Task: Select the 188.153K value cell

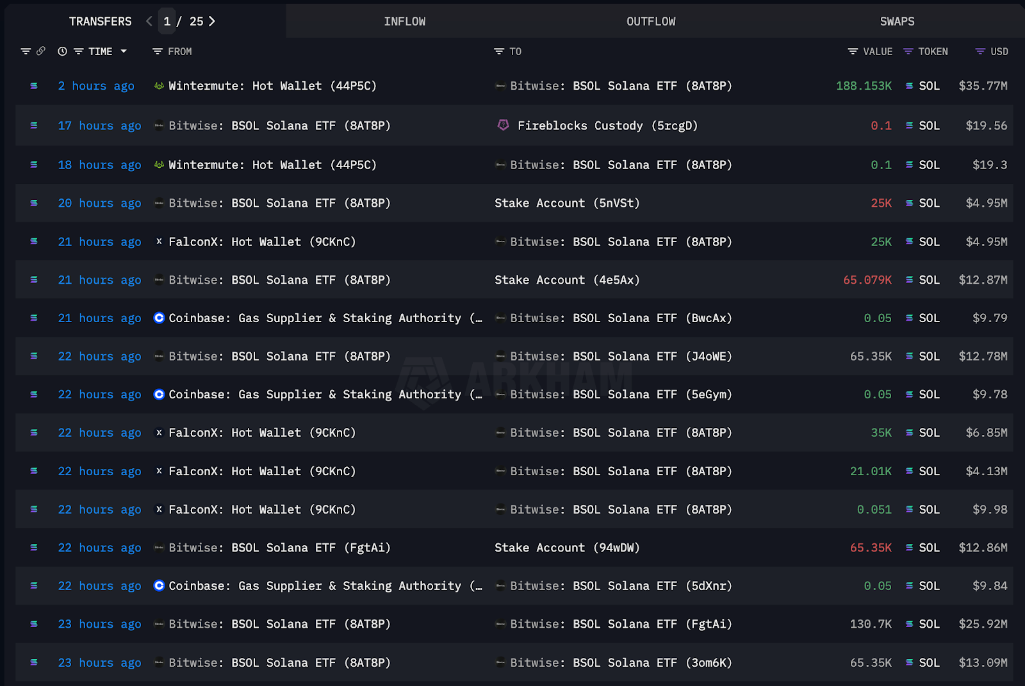Action: click(x=864, y=86)
